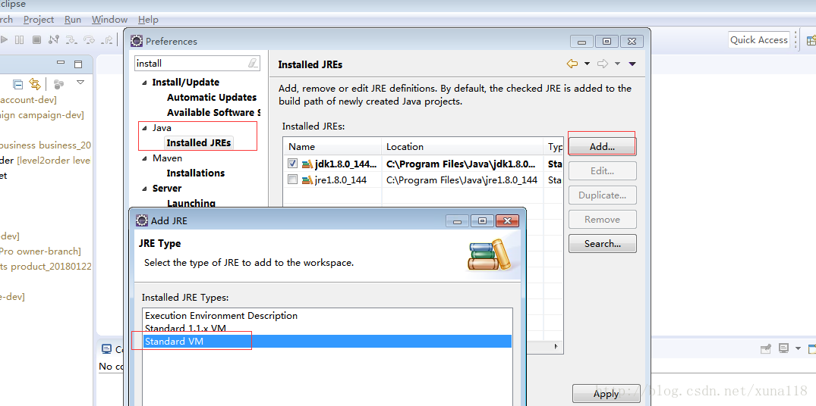Click the Resume debug toolbar icon
The image size is (816, 406).
coord(4,39)
